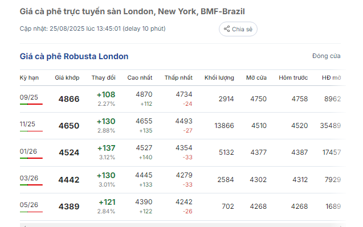Viewport: 363px width, 227px height.
Task: Click the Hôm trước column header
Action: 293,78
